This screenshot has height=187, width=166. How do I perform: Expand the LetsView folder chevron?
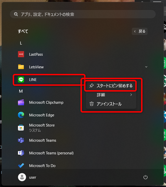146,67
